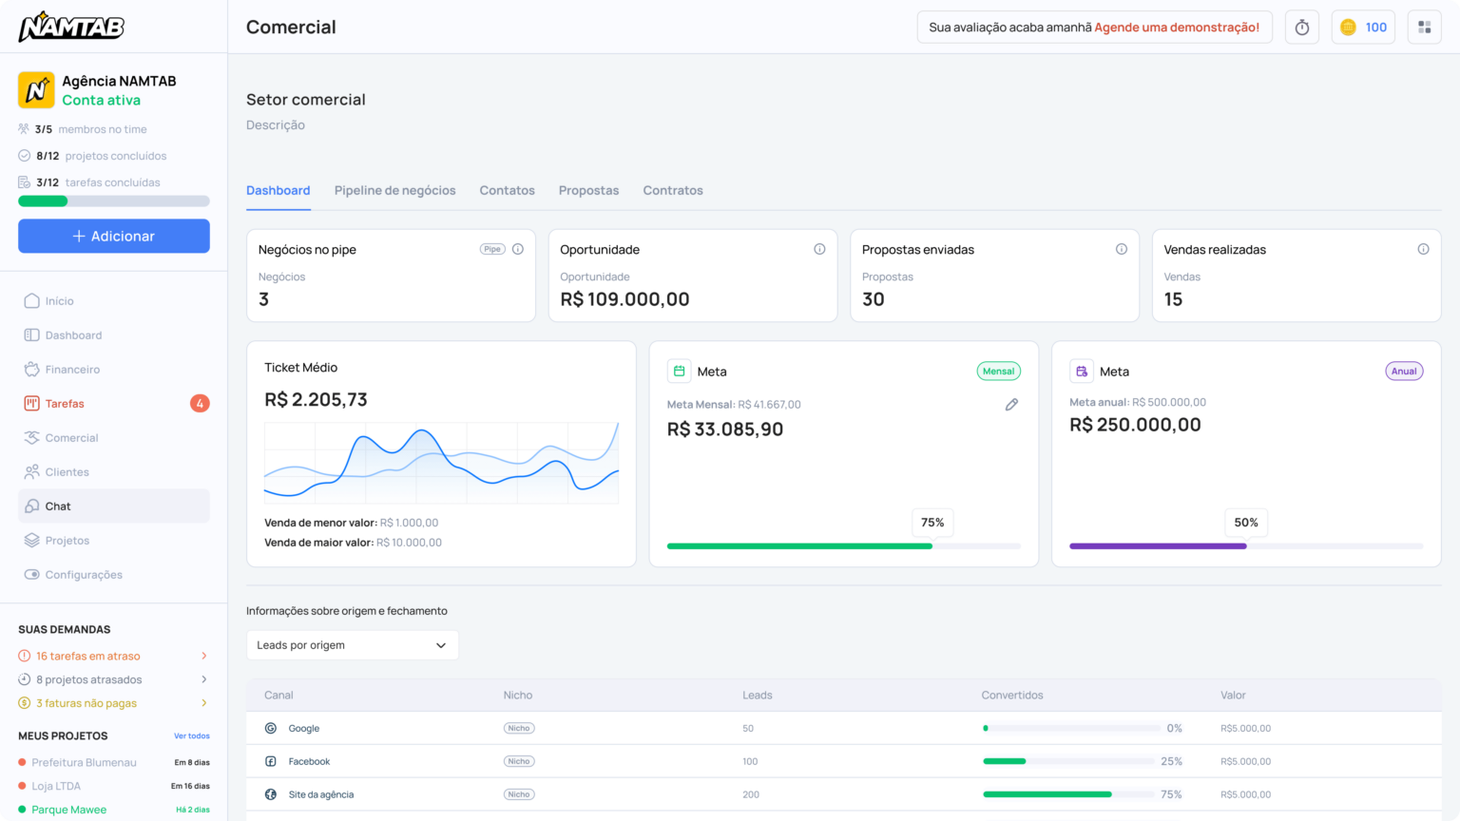Click the info icon on Oportunidade card
Viewport: 1460px width, 821px height.
(819, 248)
